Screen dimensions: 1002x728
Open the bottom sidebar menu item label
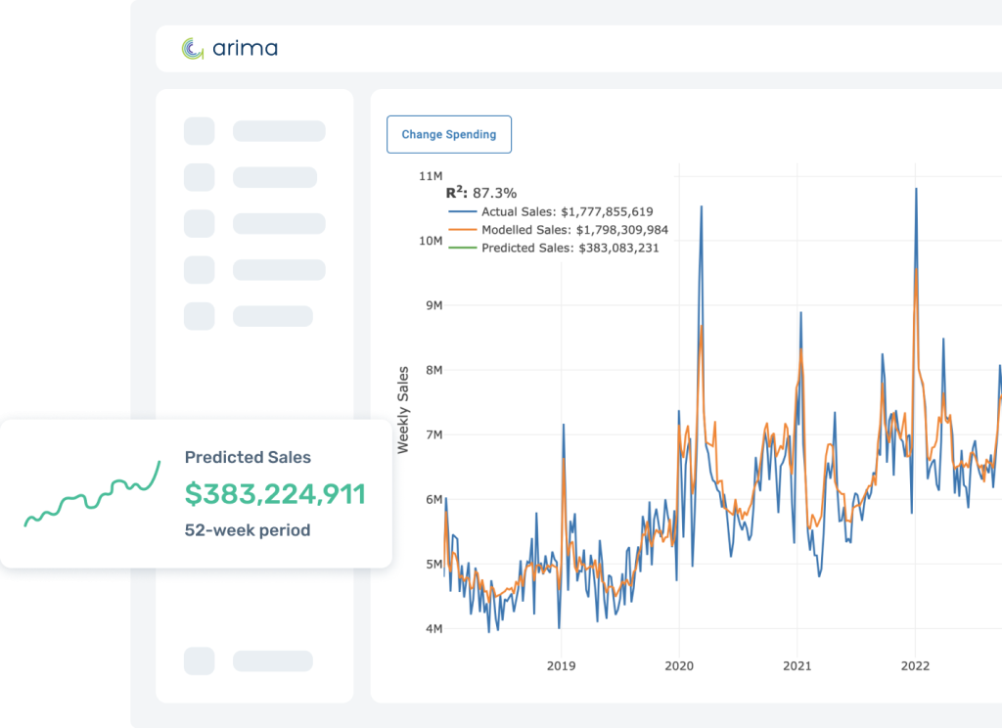(x=272, y=660)
